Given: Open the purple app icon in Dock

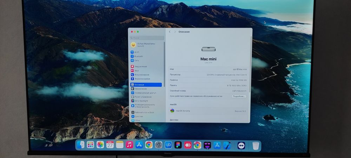Looking at the screenshot, I should pos(207,145).
